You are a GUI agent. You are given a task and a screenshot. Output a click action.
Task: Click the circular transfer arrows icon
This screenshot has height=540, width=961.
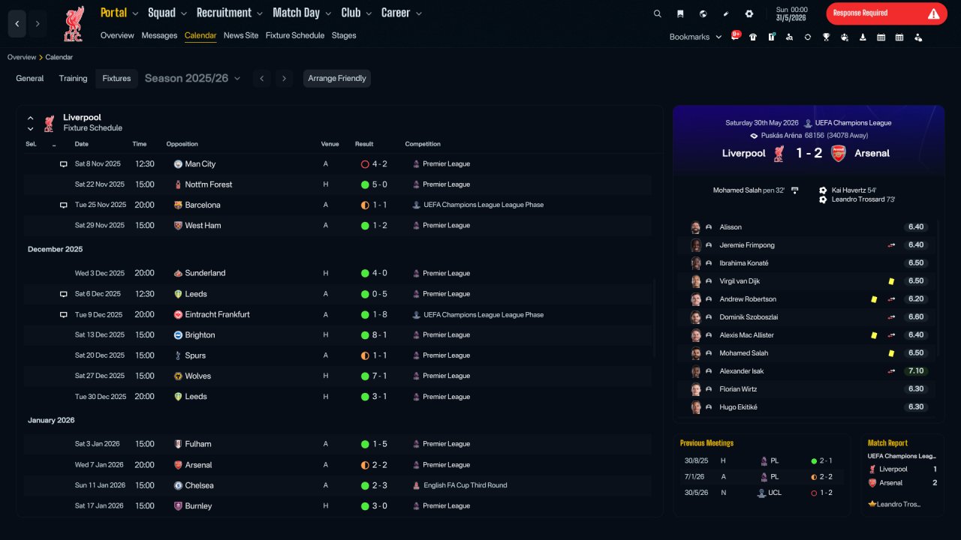pos(808,37)
